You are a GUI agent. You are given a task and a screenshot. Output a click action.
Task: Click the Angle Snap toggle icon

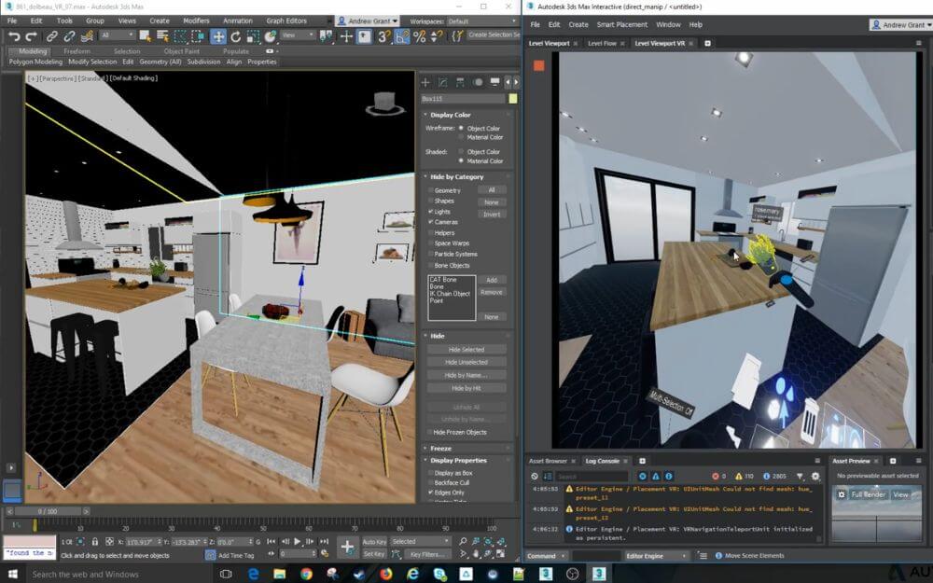(x=401, y=36)
